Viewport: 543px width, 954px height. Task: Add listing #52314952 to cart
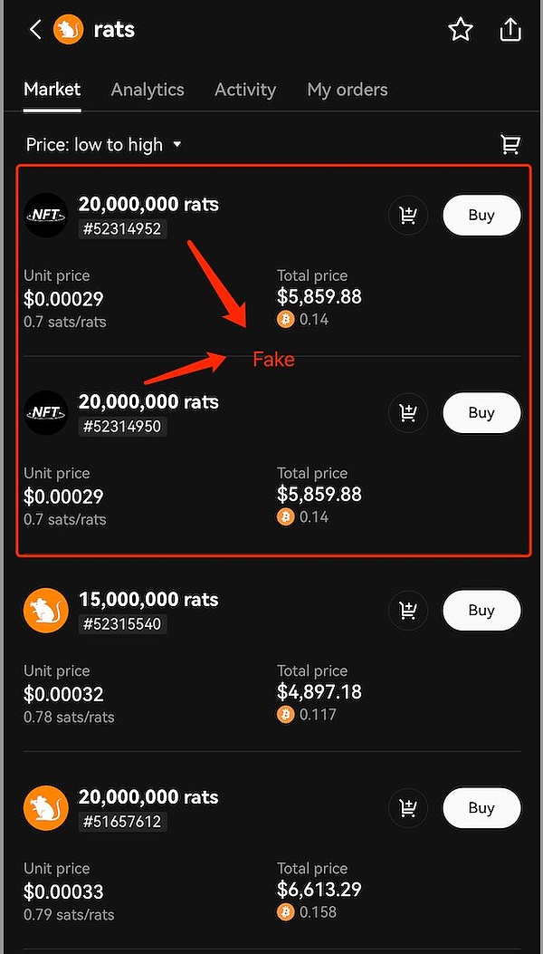click(x=408, y=216)
